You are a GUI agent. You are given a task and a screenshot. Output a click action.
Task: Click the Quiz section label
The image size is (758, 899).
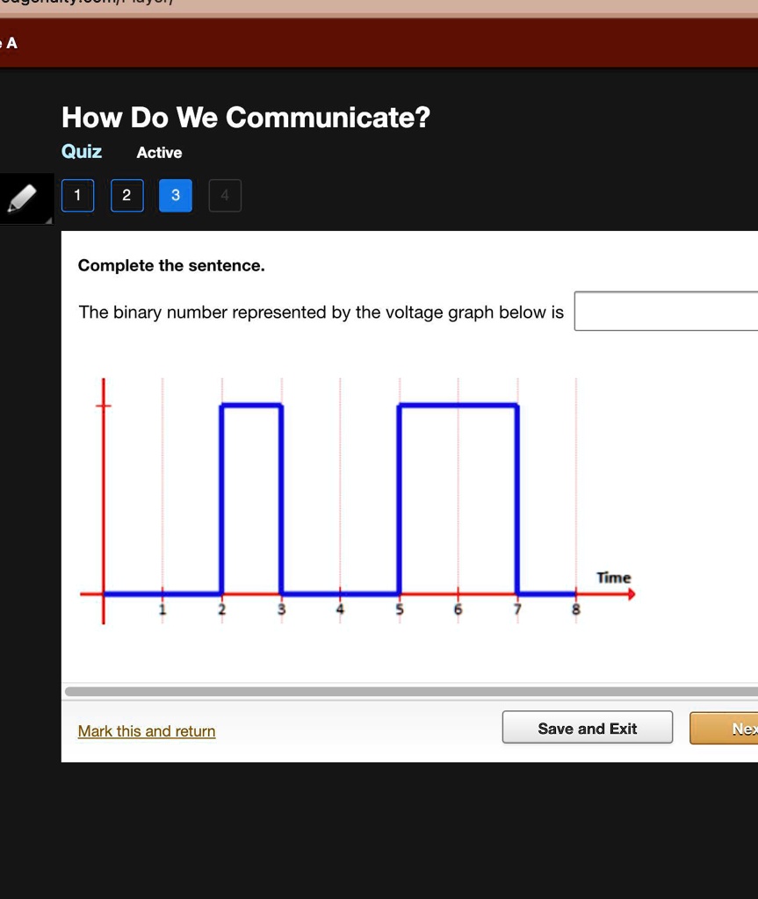point(81,151)
